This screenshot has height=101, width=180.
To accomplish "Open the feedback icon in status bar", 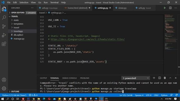I will [x=171, y=95].
